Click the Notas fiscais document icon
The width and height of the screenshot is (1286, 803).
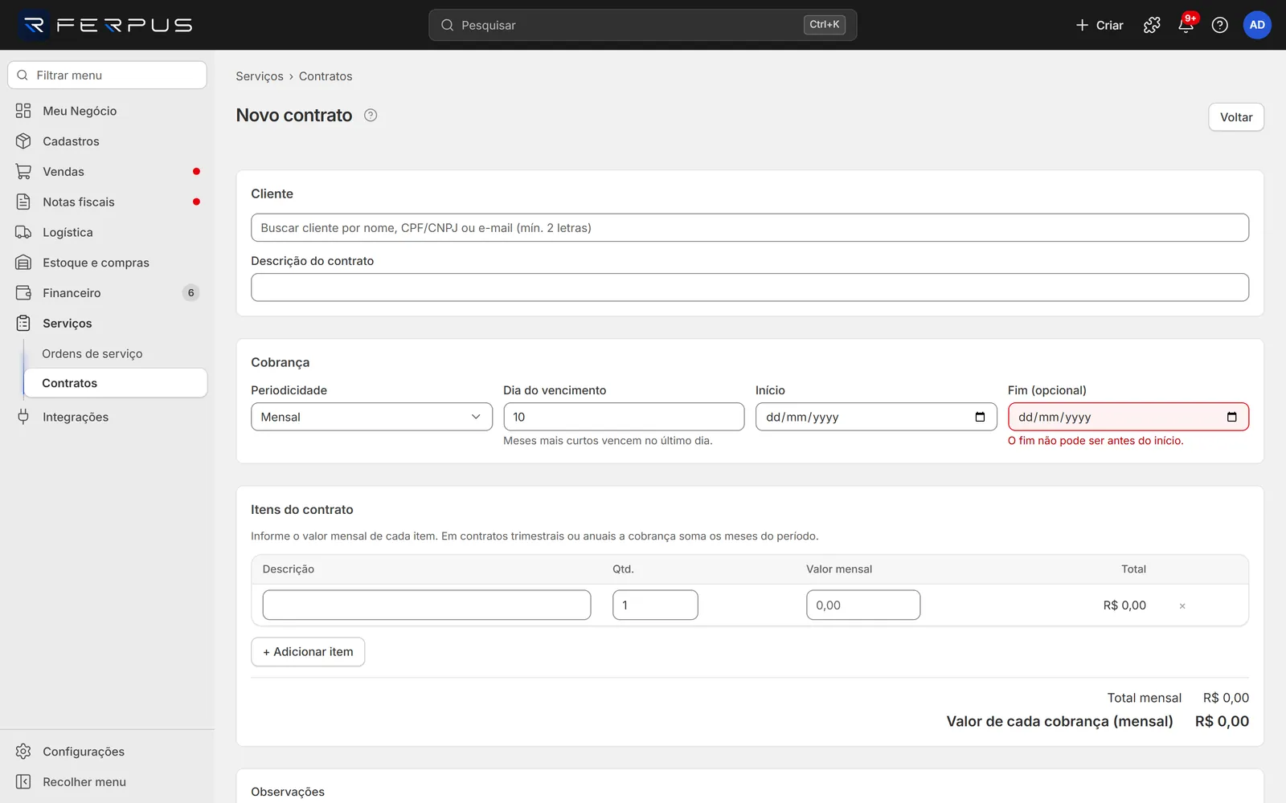pyautogui.click(x=23, y=202)
